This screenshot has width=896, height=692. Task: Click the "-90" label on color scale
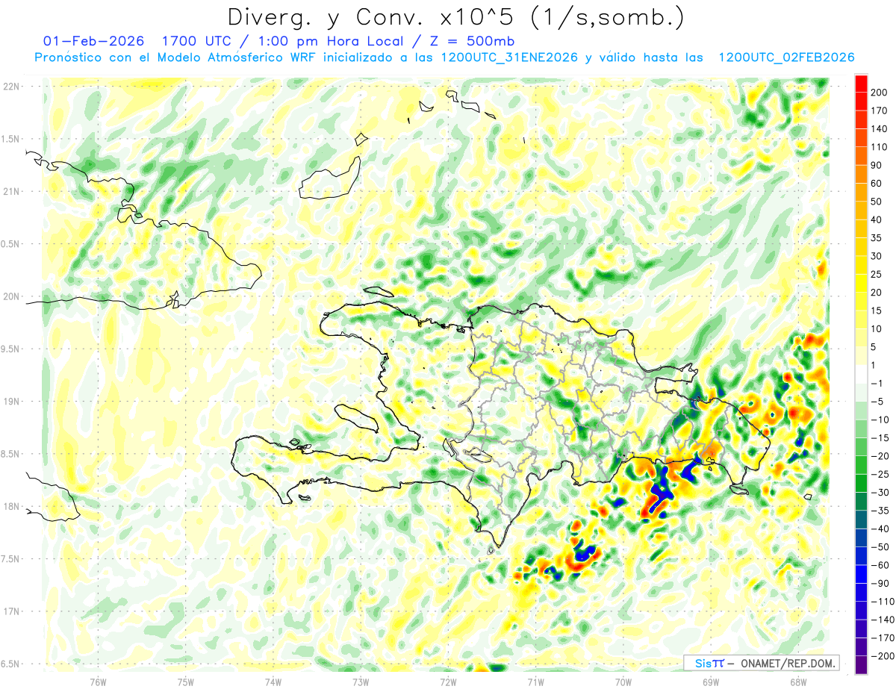880,583
